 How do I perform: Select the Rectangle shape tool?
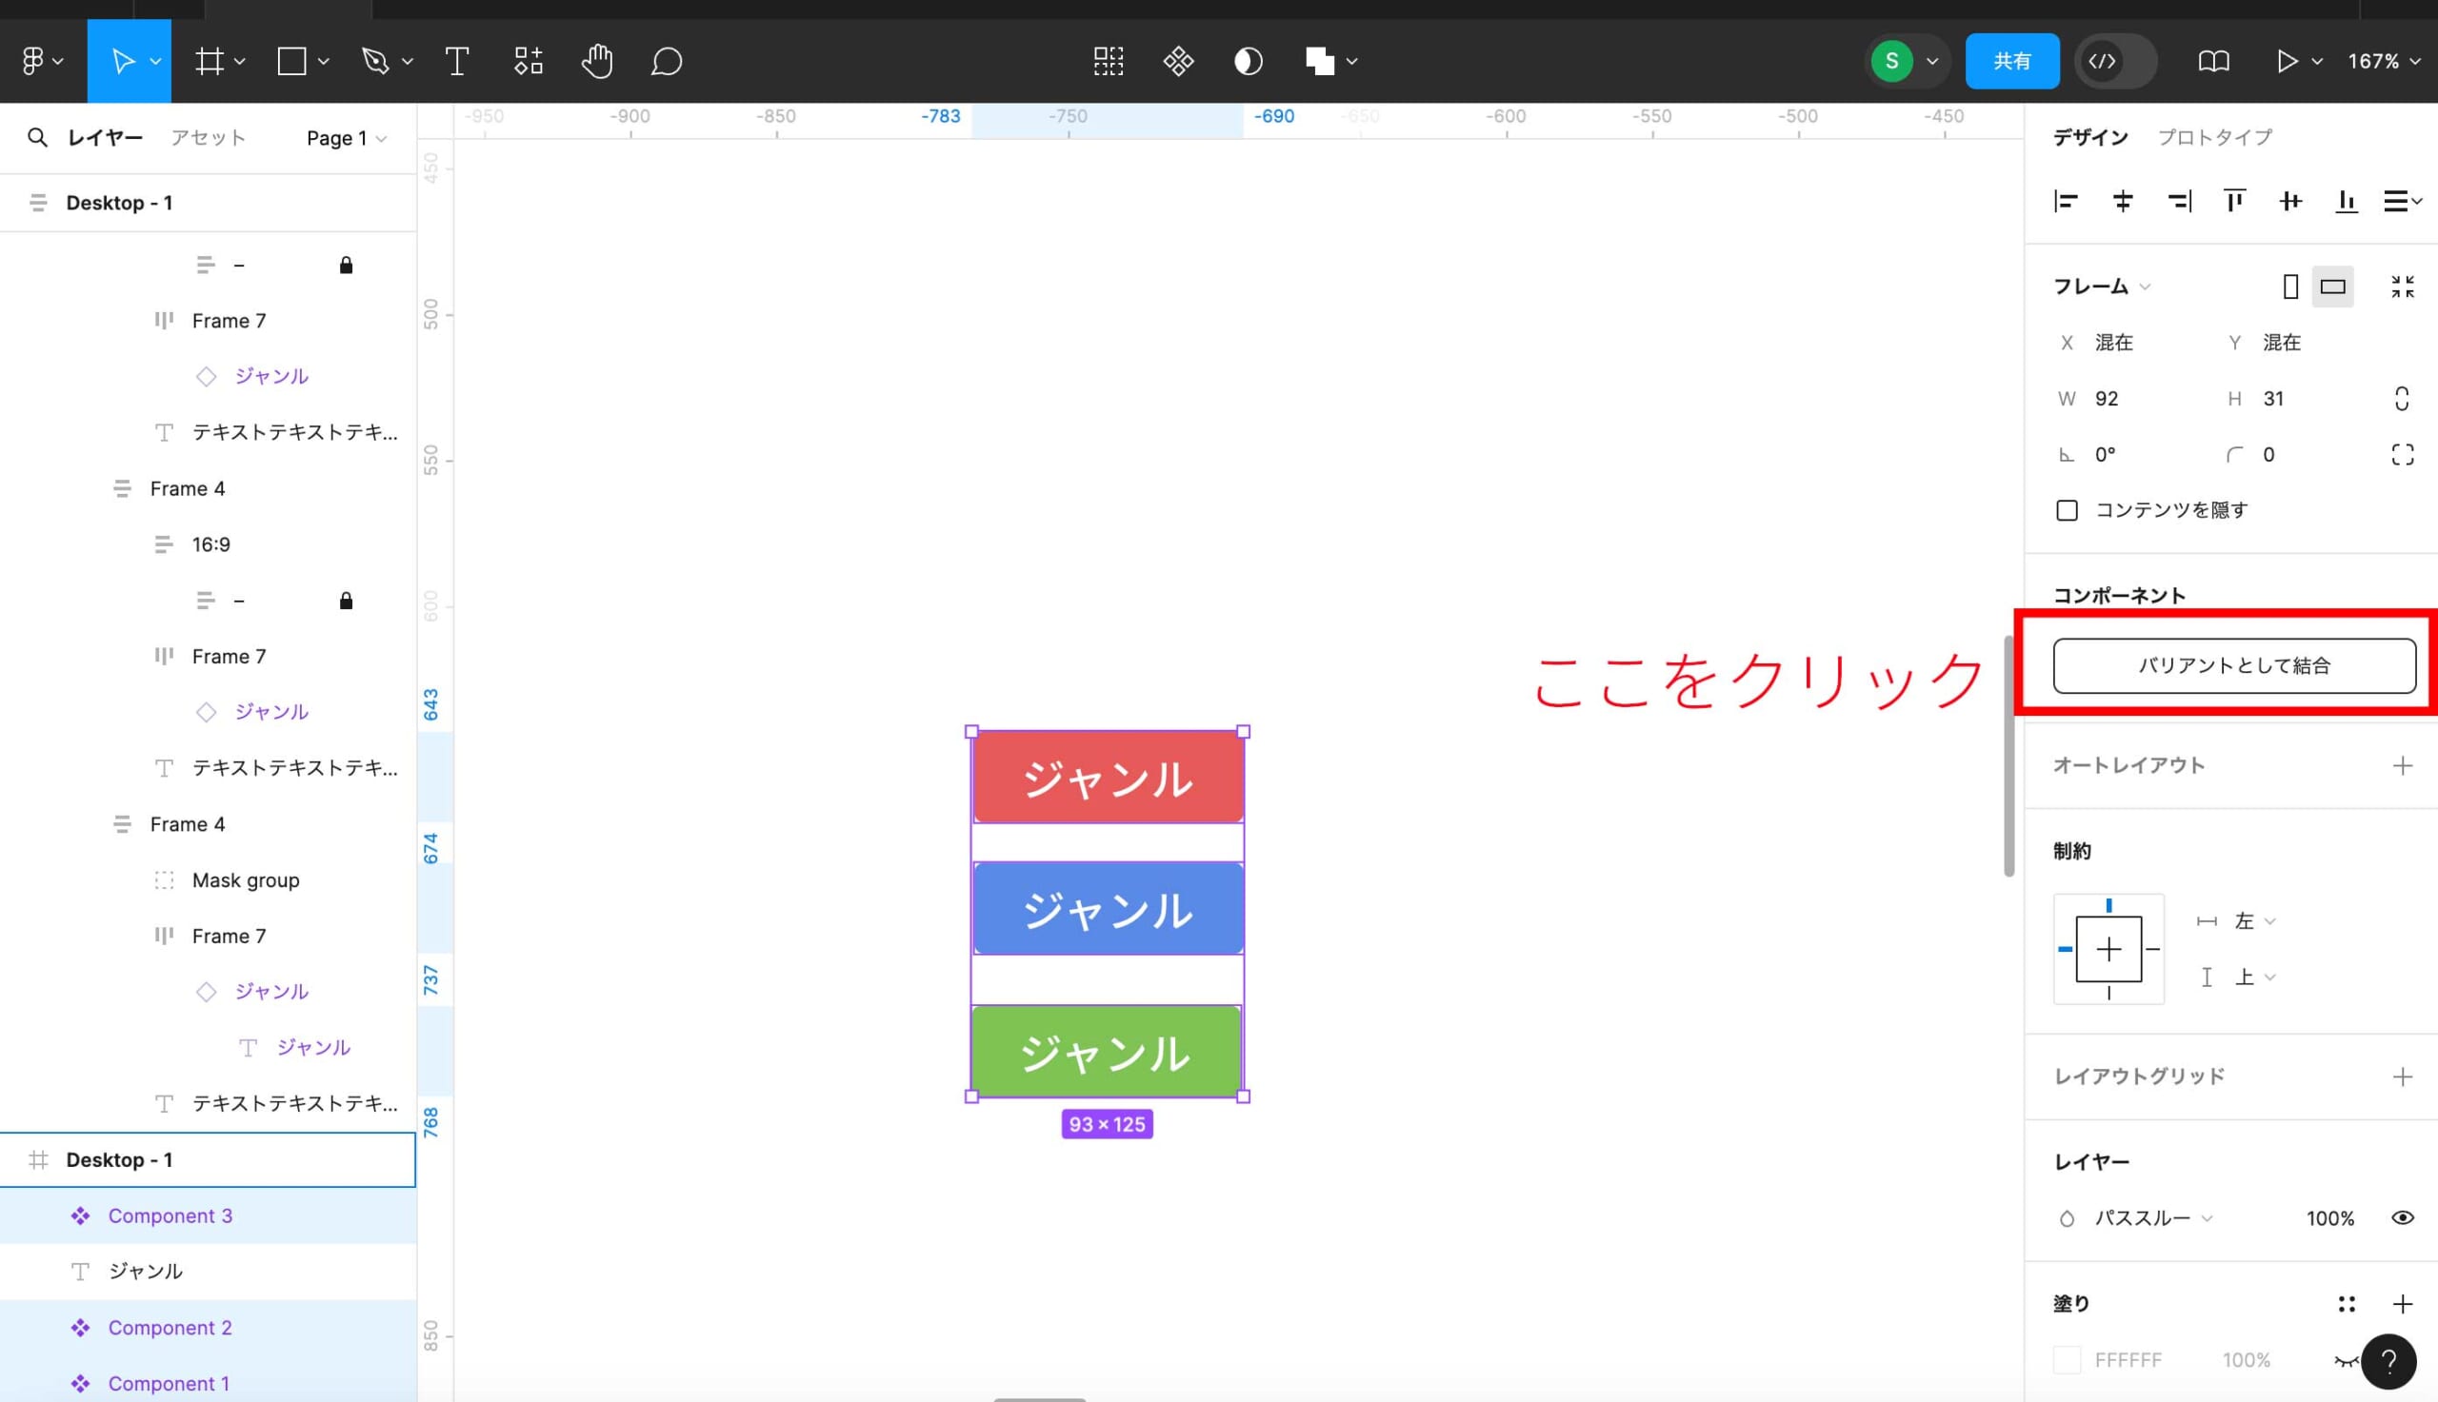coord(291,62)
